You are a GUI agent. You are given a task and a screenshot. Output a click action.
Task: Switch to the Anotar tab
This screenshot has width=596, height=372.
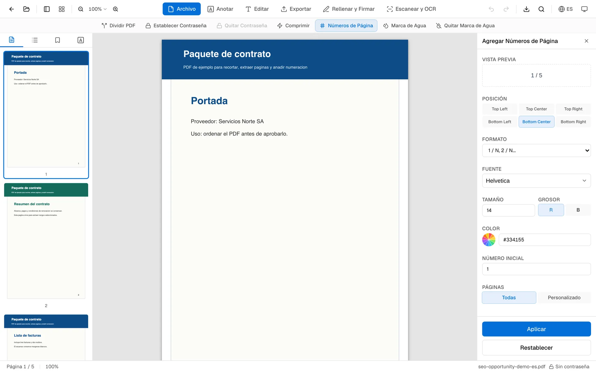[x=220, y=9]
